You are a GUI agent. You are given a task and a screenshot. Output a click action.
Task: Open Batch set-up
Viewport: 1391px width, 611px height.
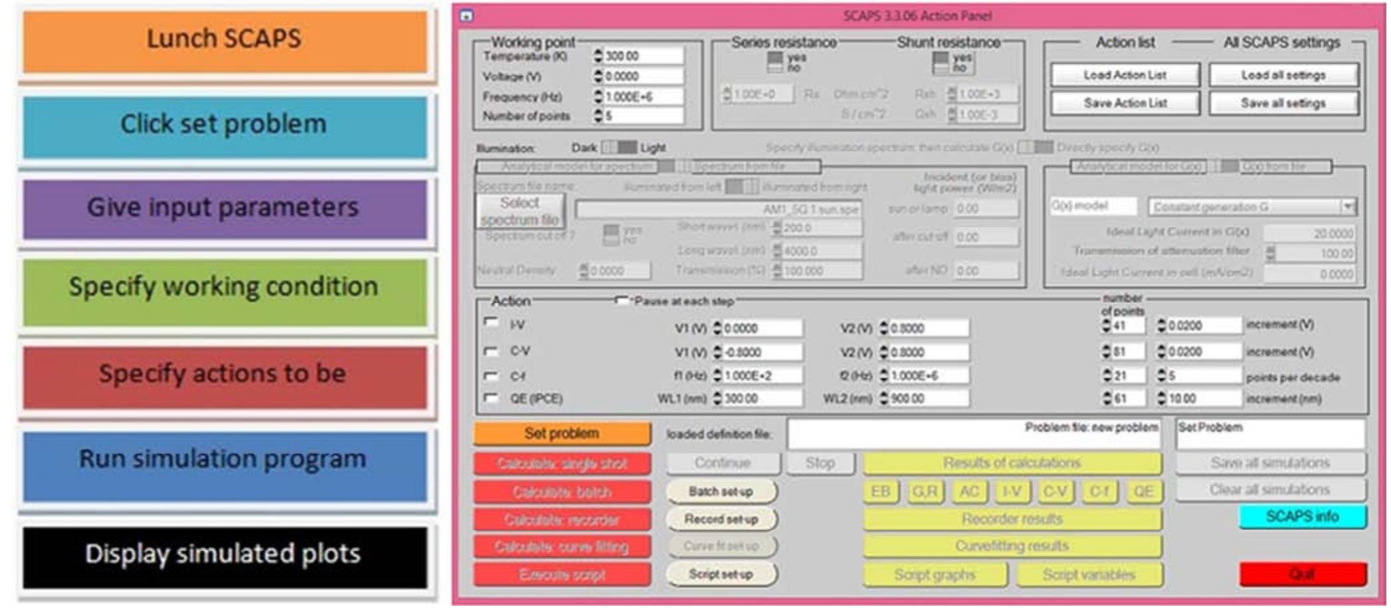point(721,491)
